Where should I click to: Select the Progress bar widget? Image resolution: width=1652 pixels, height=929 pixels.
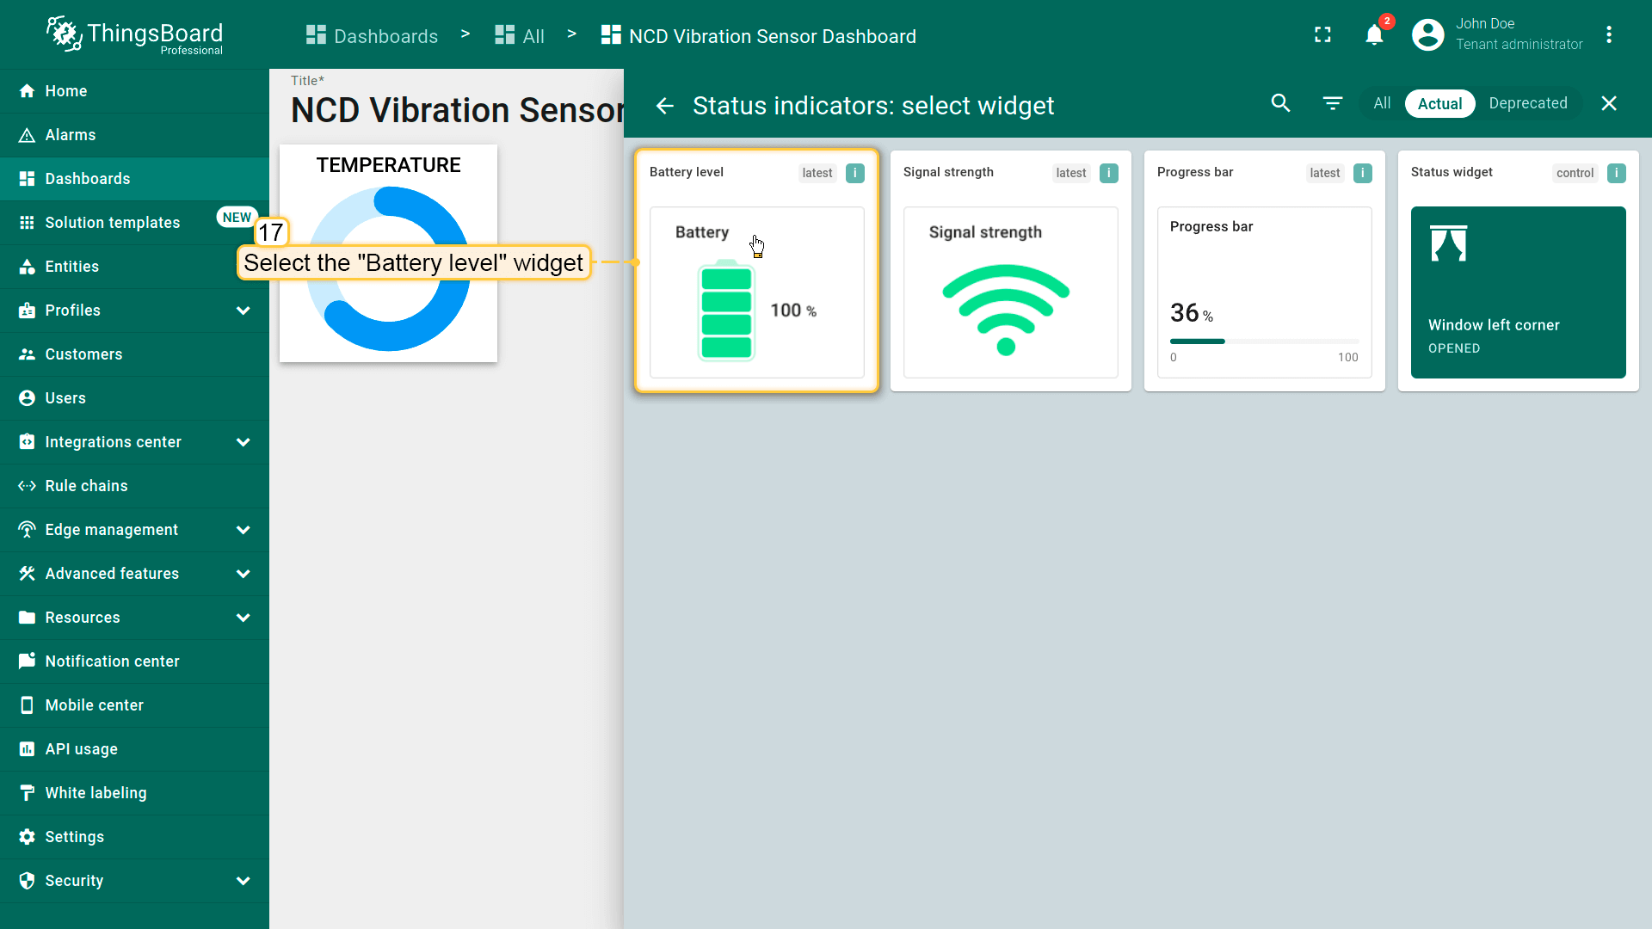click(x=1264, y=284)
